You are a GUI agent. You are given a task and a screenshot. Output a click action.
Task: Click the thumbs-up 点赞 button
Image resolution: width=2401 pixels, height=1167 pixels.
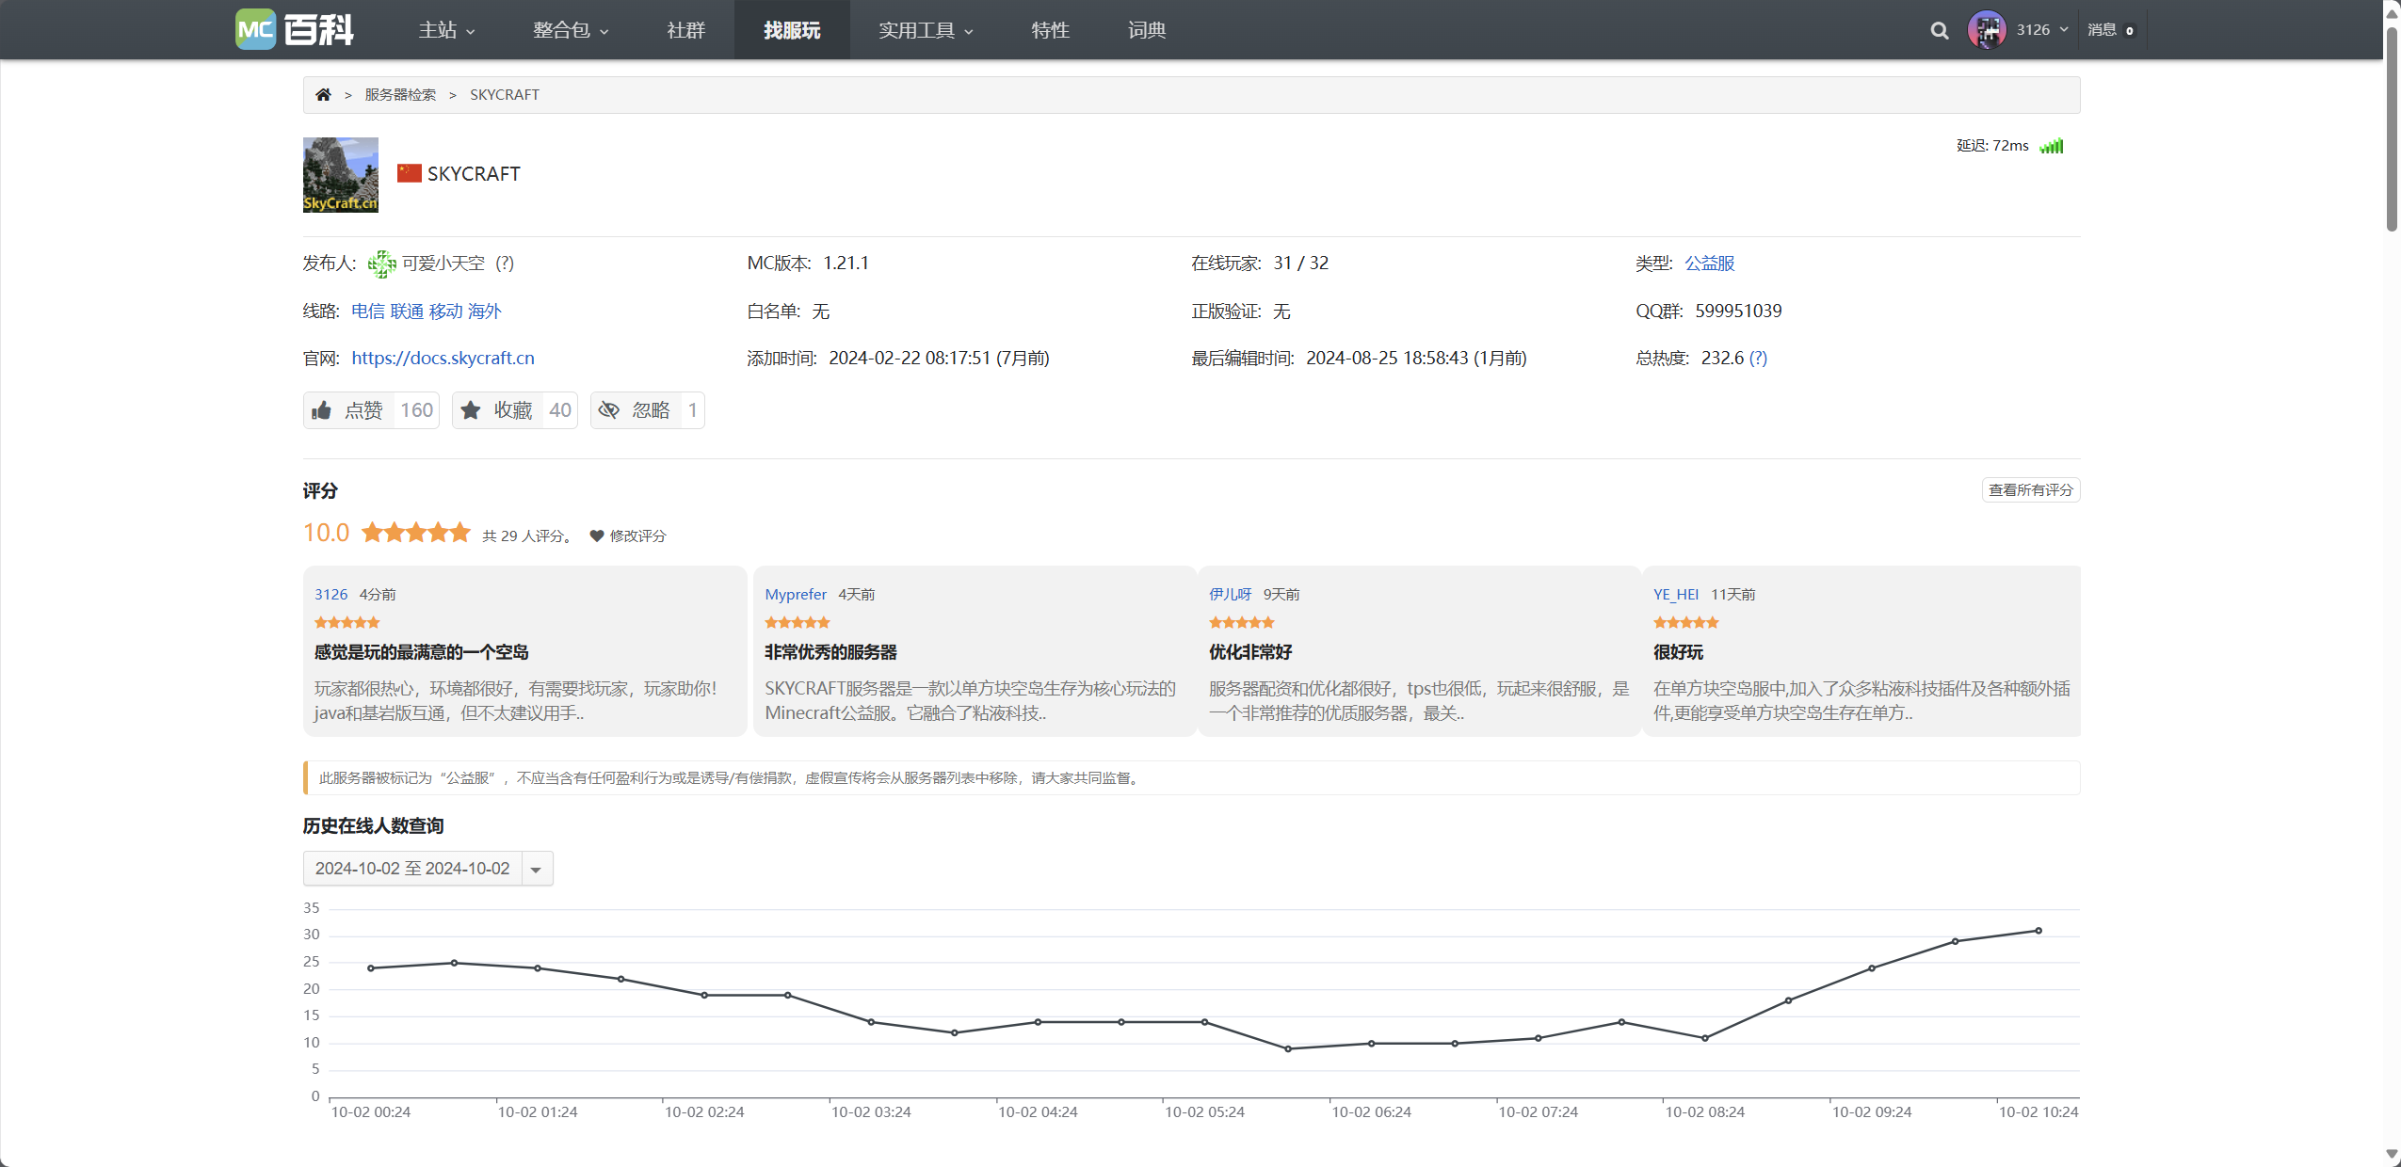coord(371,410)
